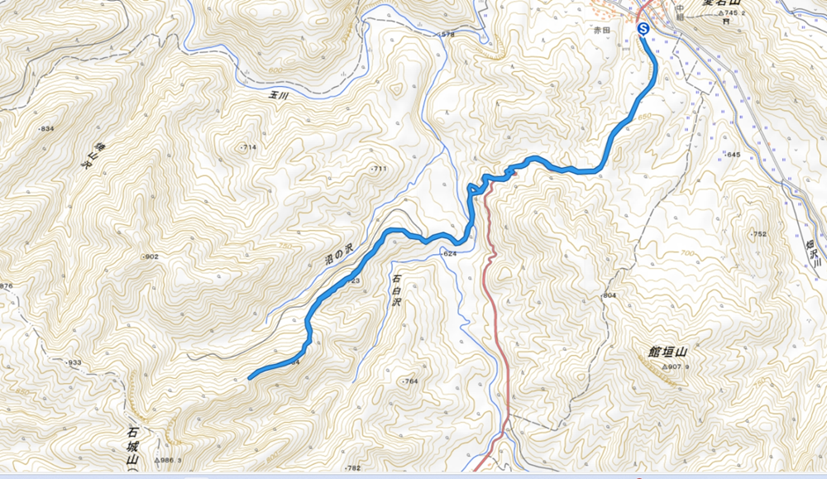Click the 石臼沢 stream label
This screenshot has width=827, height=479.
pyautogui.click(x=396, y=290)
